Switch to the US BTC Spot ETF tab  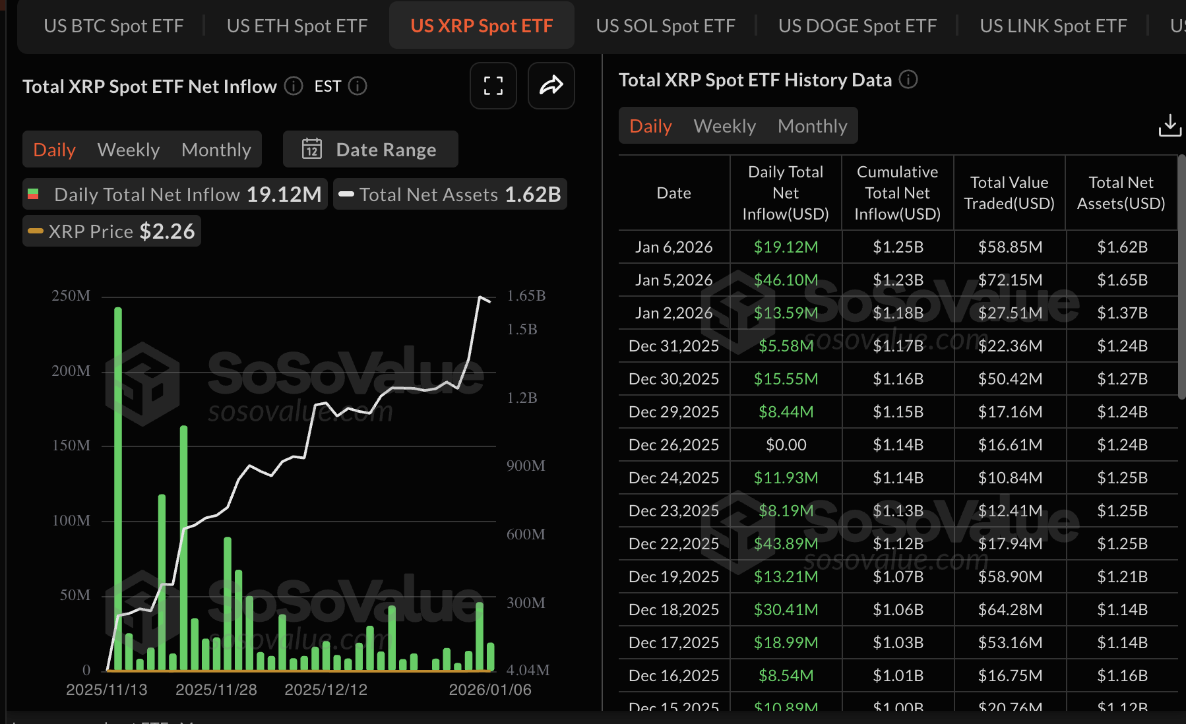pos(113,25)
